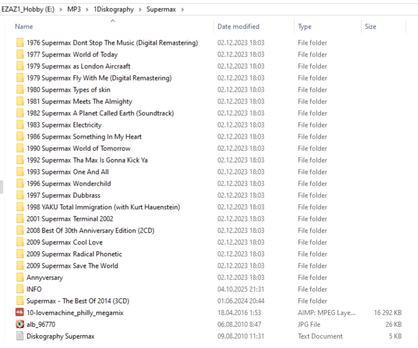Click type 'JPG File' for alb_96770
The height and width of the screenshot is (348, 418).
pos(309,325)
